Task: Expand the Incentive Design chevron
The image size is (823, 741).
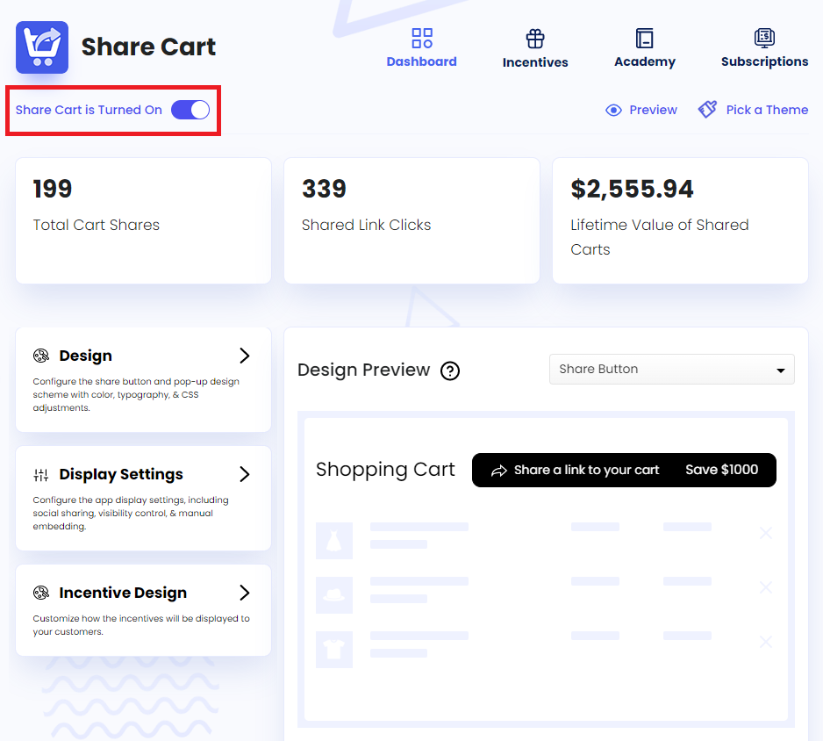Action: [245, 593]
